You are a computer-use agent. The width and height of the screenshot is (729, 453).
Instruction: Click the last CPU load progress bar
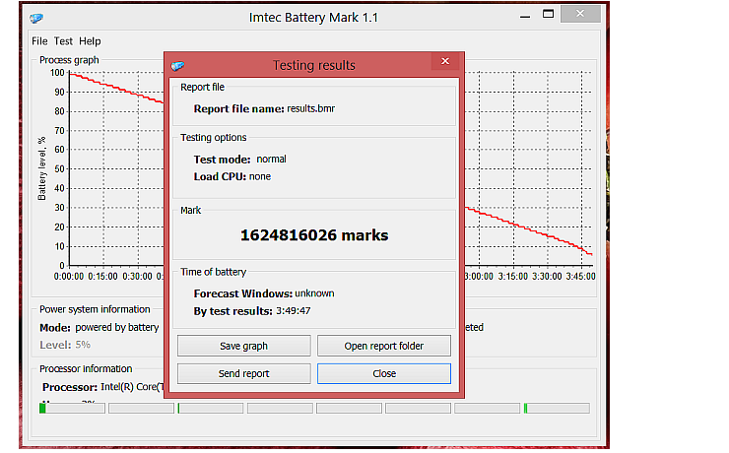point(557,409)
